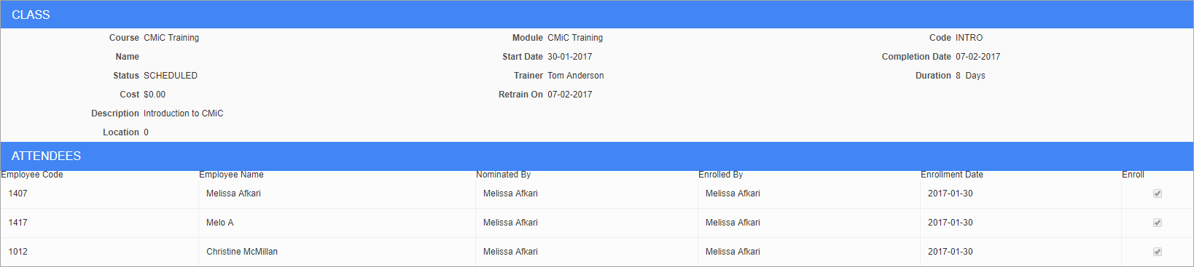The image size is (1194, 267).
Task: Select employee code 1012 cell
Action: (x=99, y=252)
